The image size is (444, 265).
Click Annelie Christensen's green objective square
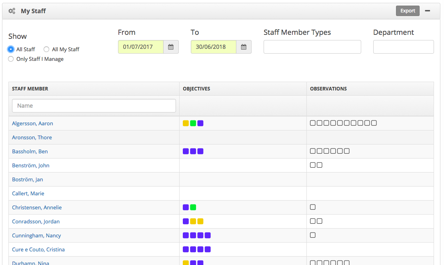pyautogui.click(x=193, y=207)
